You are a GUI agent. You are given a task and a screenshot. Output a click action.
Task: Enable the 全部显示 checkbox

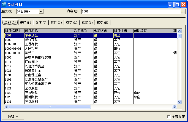coord(169,117)
